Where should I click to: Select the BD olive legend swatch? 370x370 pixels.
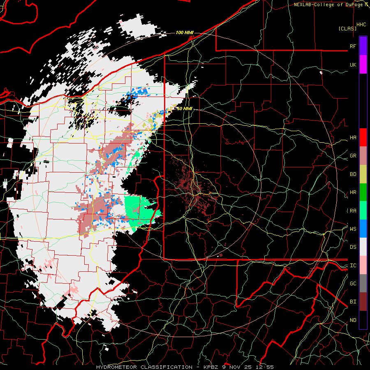(x=363, y=174)
